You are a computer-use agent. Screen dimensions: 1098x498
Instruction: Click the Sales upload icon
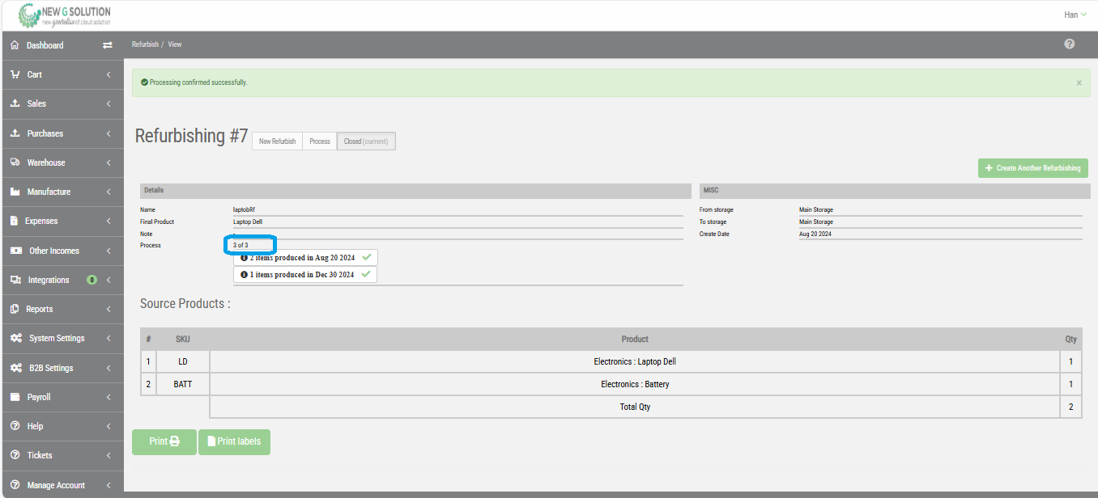(x=15, y=103)
